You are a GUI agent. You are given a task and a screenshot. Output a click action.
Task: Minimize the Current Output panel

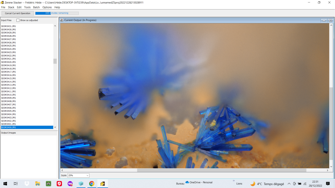click(x=324, y=20)
